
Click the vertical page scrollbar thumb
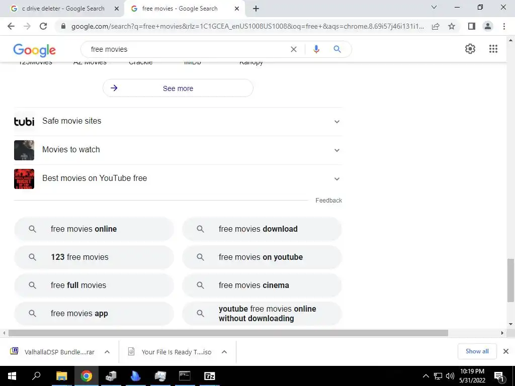pos(510,280)
